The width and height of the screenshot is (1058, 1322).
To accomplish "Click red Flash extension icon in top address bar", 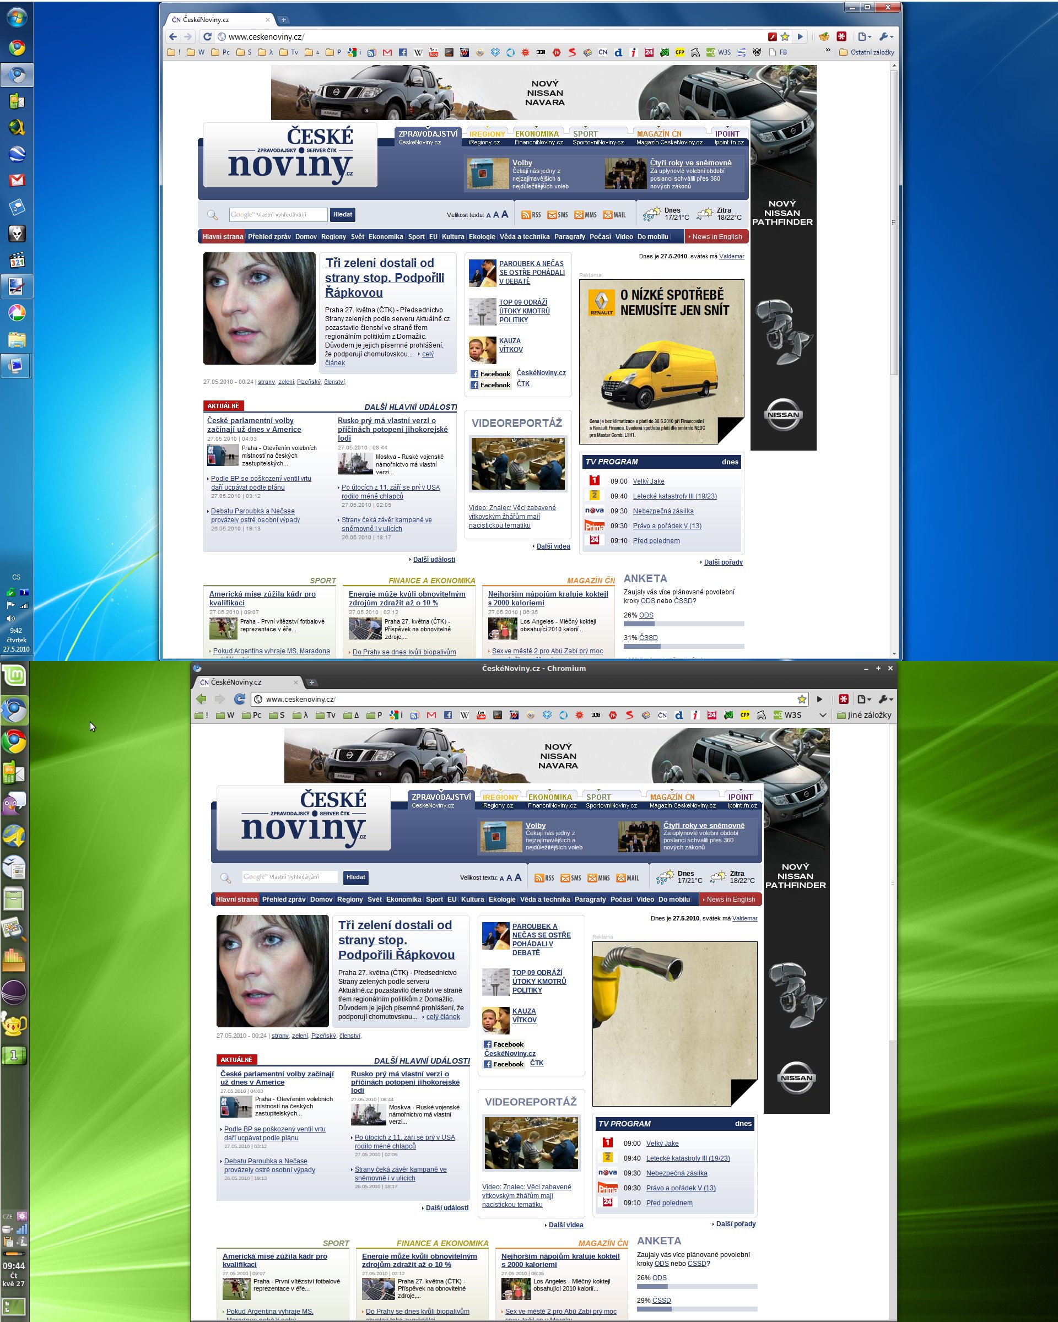I will click(772, 37).
